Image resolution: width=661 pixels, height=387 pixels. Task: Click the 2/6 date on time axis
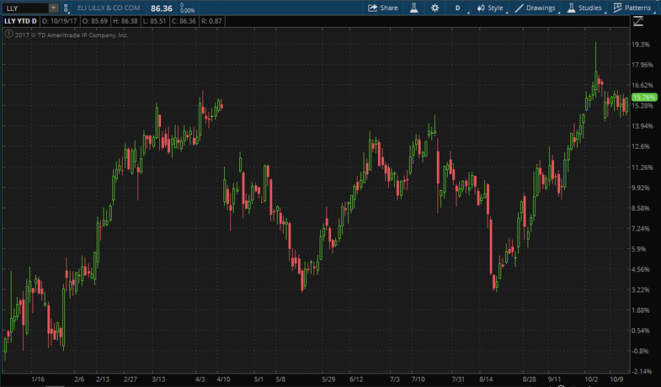79,379
